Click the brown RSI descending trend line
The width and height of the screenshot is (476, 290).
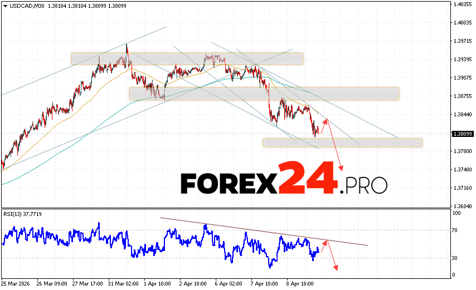tap(262, 231)
